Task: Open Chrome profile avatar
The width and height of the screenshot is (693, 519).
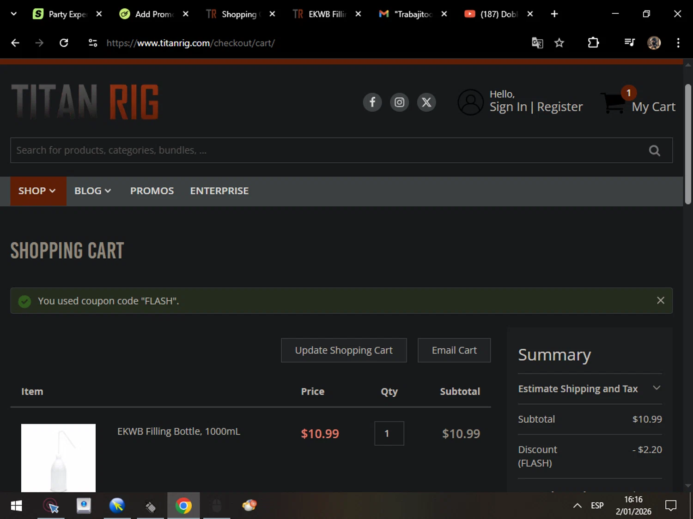Action: [x=654, y=43]
